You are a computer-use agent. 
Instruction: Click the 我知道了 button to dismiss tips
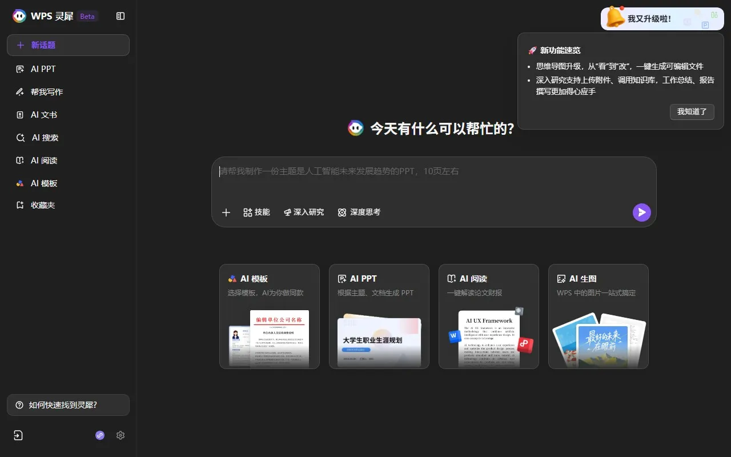pyautogui.click(x=692, y=112)
